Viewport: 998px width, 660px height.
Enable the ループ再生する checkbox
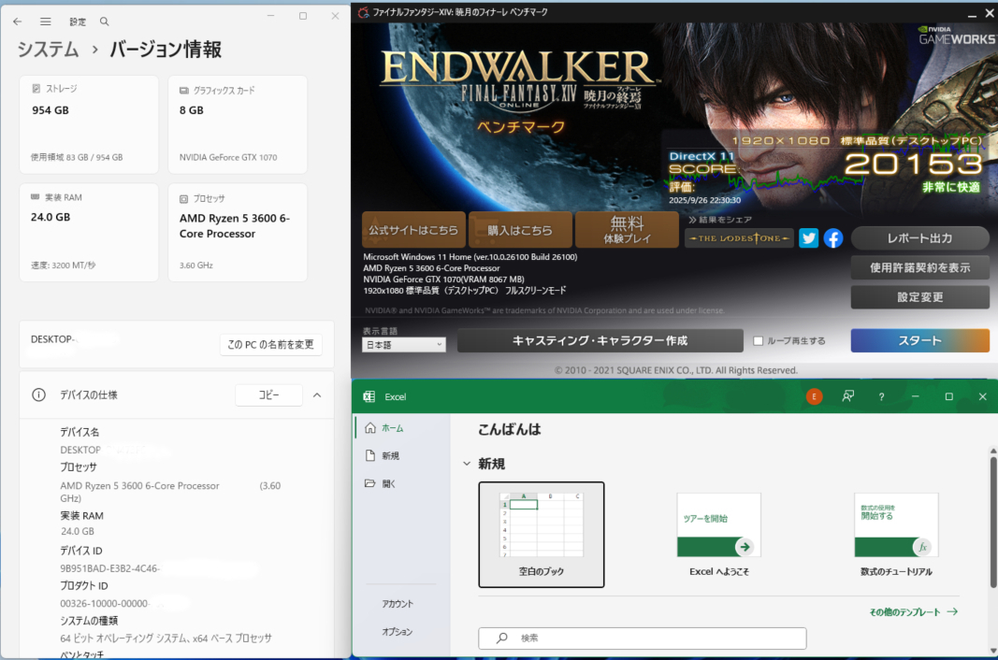click(x=759, y=341)
